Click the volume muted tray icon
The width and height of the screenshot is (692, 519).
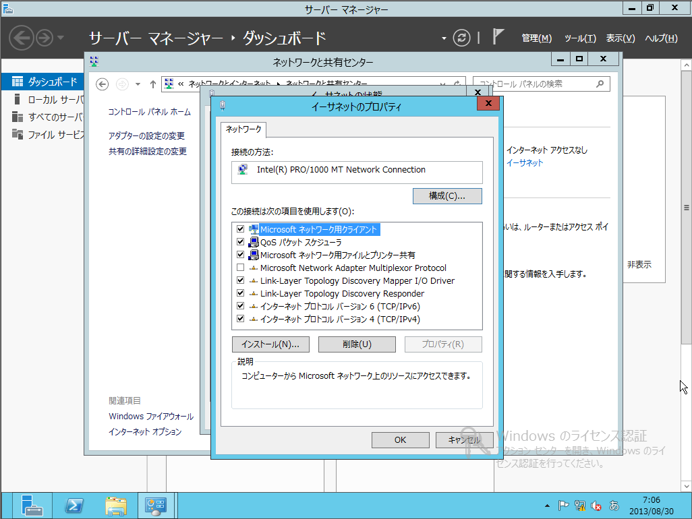coord(596,506)
